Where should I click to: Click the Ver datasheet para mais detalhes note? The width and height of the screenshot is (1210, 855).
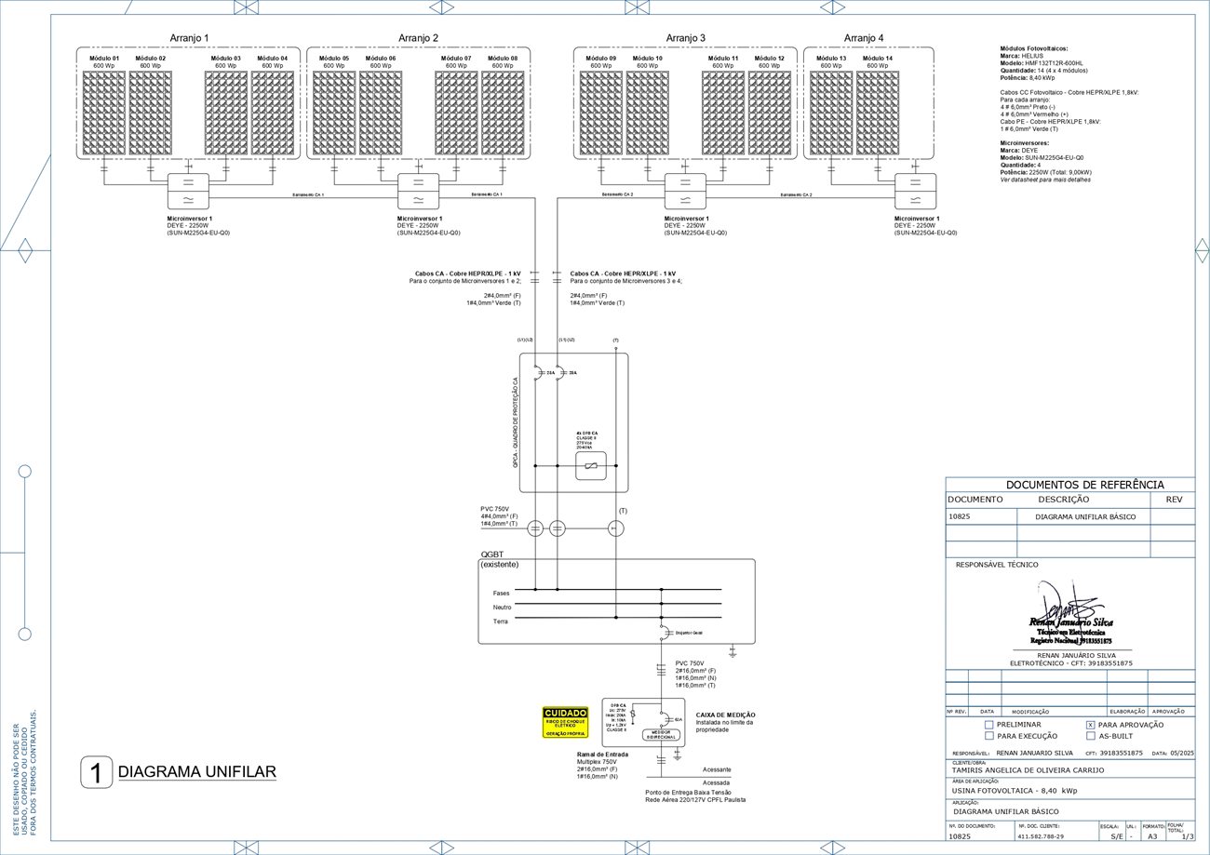tap(1045, 180)
